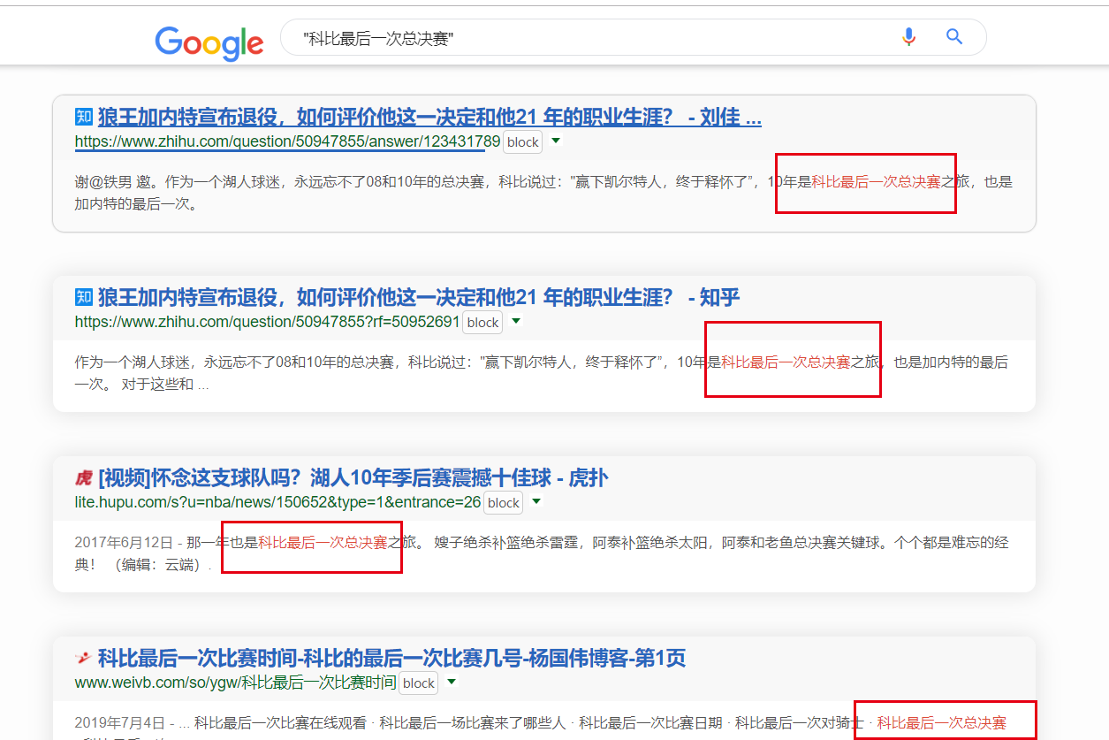This screenshot has height=740, width=1109.
Task: Block the weivb.com result
Action: [419, 683]
